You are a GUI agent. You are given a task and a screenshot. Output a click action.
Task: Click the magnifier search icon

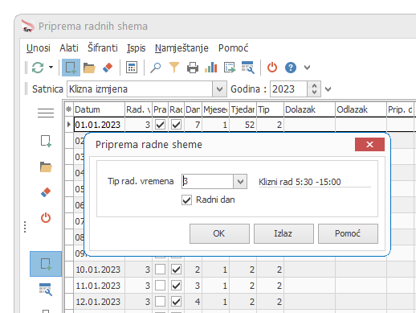[156, 68]
